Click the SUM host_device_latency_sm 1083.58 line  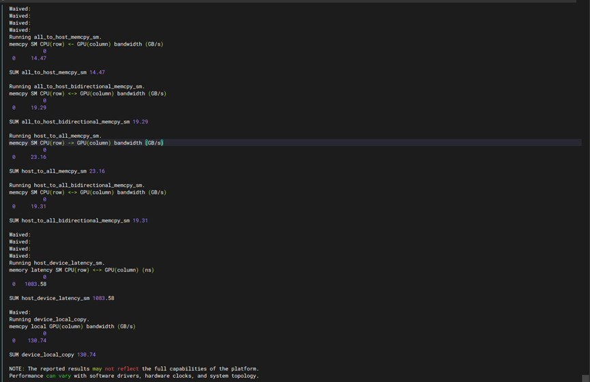(x=61, y=299)
